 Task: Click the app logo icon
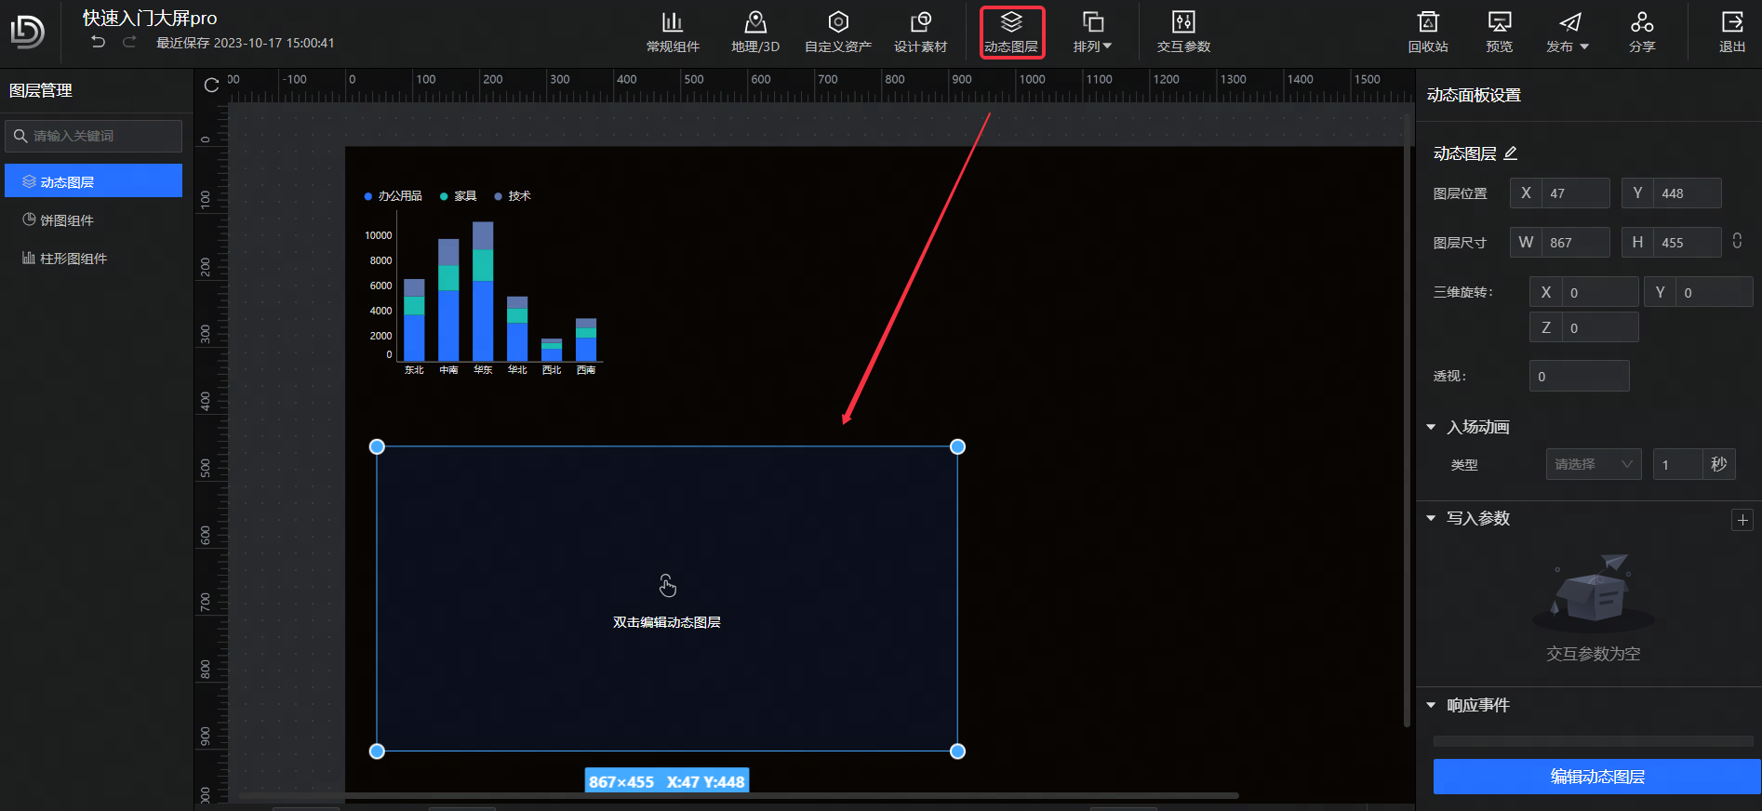(27, 32)
